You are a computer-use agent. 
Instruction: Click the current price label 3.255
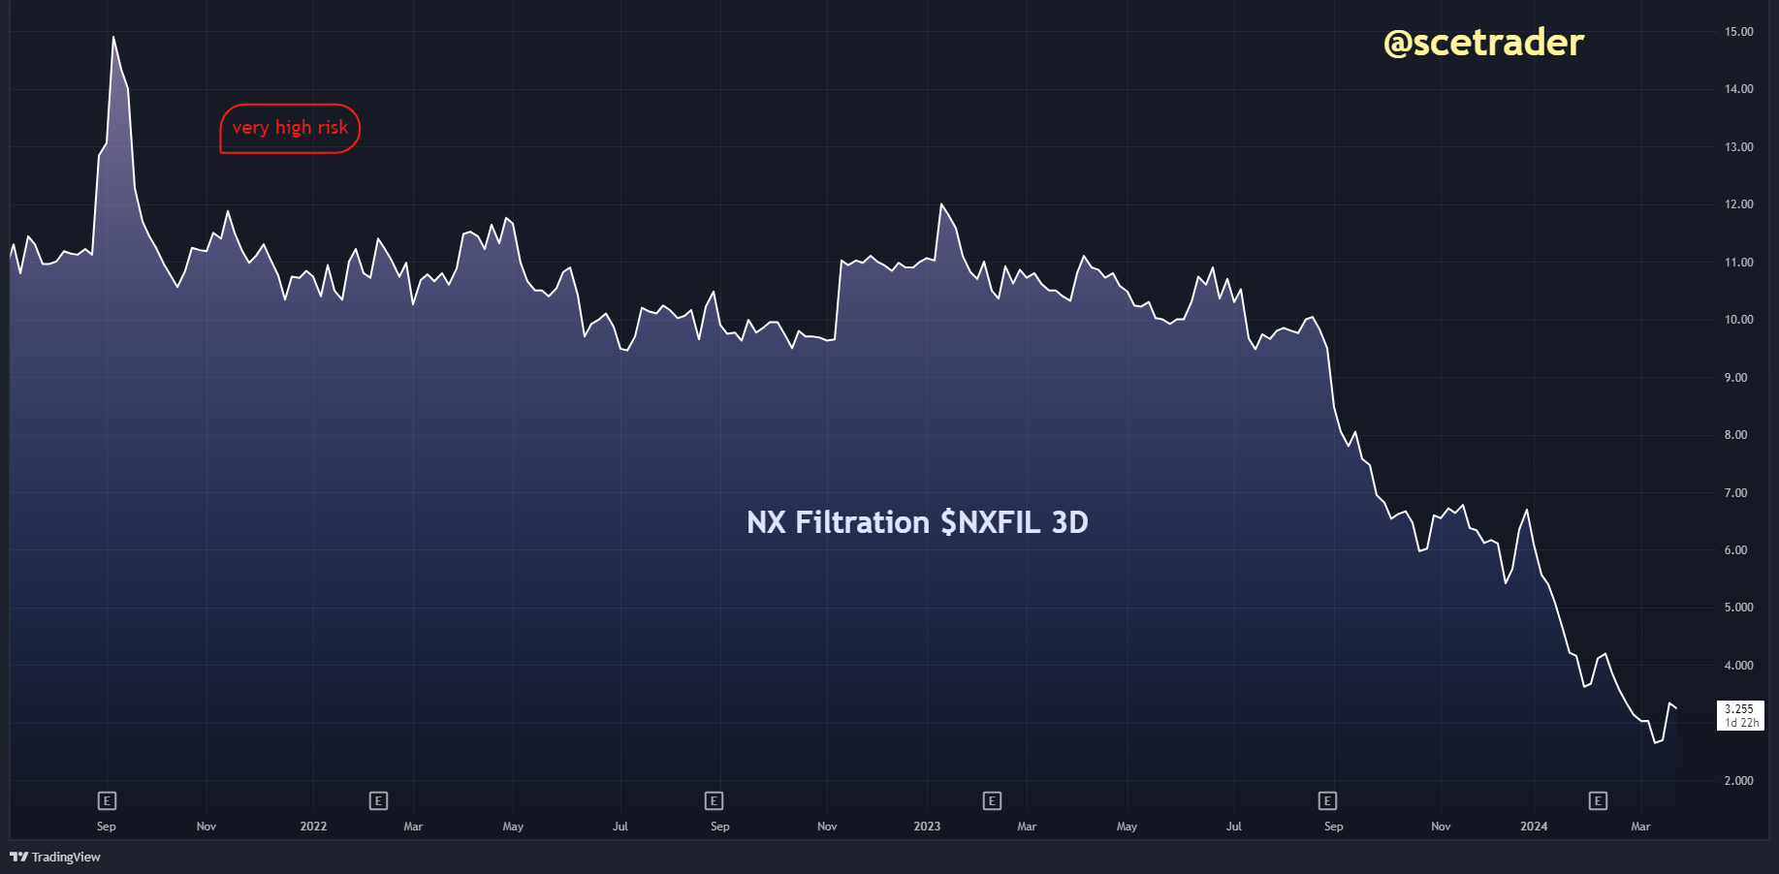[x=1739, y=709]
